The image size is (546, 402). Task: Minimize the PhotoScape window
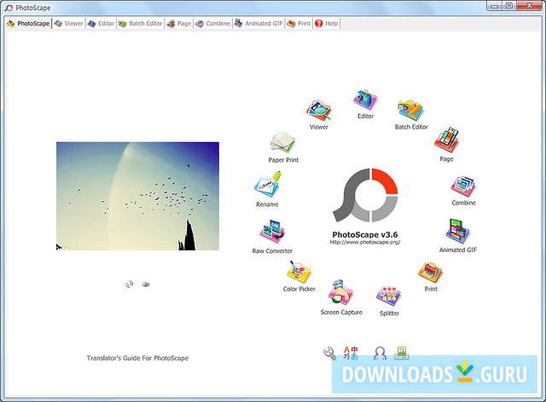pos(494,6)
